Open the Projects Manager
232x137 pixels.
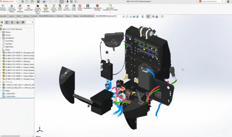click(x=3, y=8)
